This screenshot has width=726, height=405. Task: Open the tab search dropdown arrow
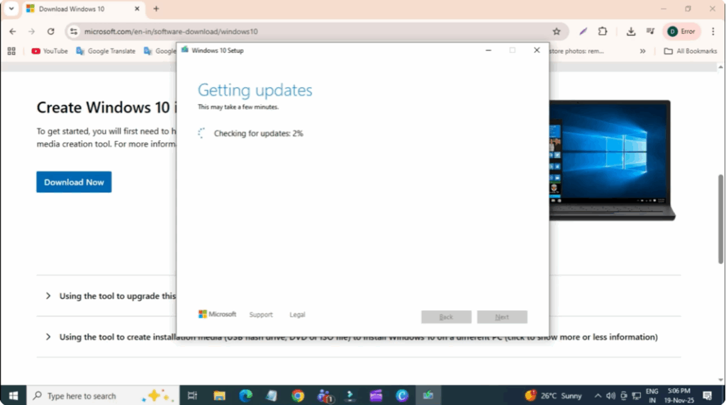click(x=11, y=9)
